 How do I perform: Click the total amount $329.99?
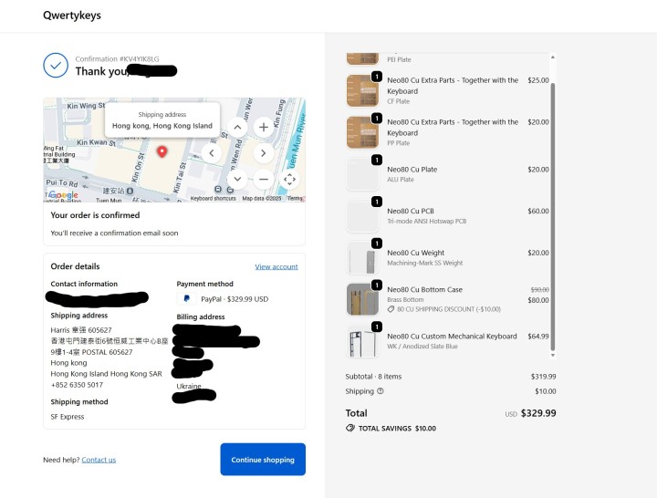pos(538,413)
